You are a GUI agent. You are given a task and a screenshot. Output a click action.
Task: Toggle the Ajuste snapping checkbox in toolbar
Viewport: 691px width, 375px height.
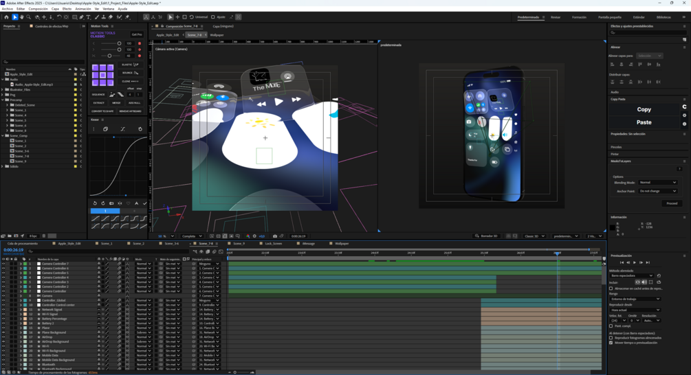click(213, 17)
